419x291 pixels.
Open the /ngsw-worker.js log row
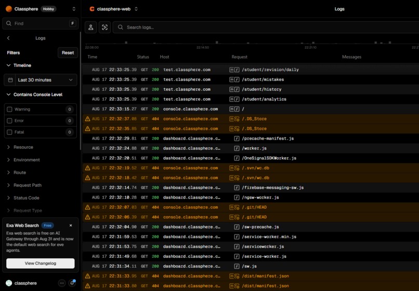(251, 198)
